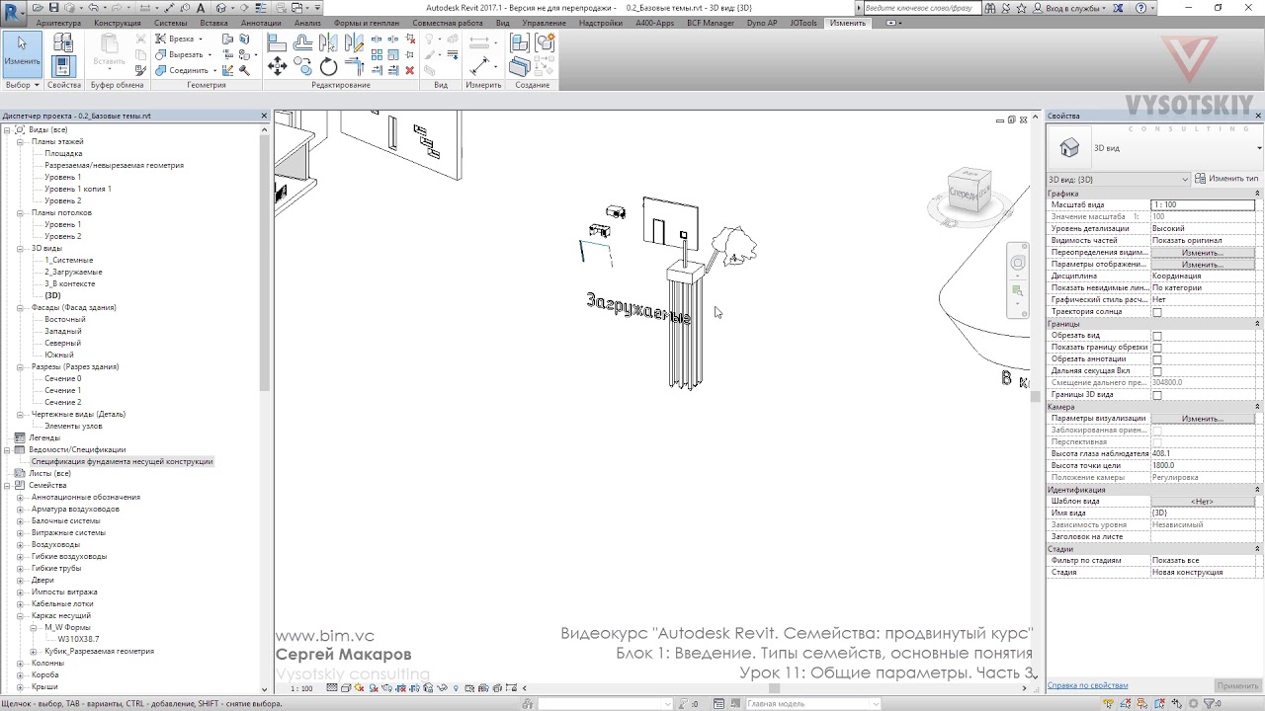Select the '1_Системные' 3D view
Image resolution: width=1265 pixels, height=711 pixels.
click(69, 261)
